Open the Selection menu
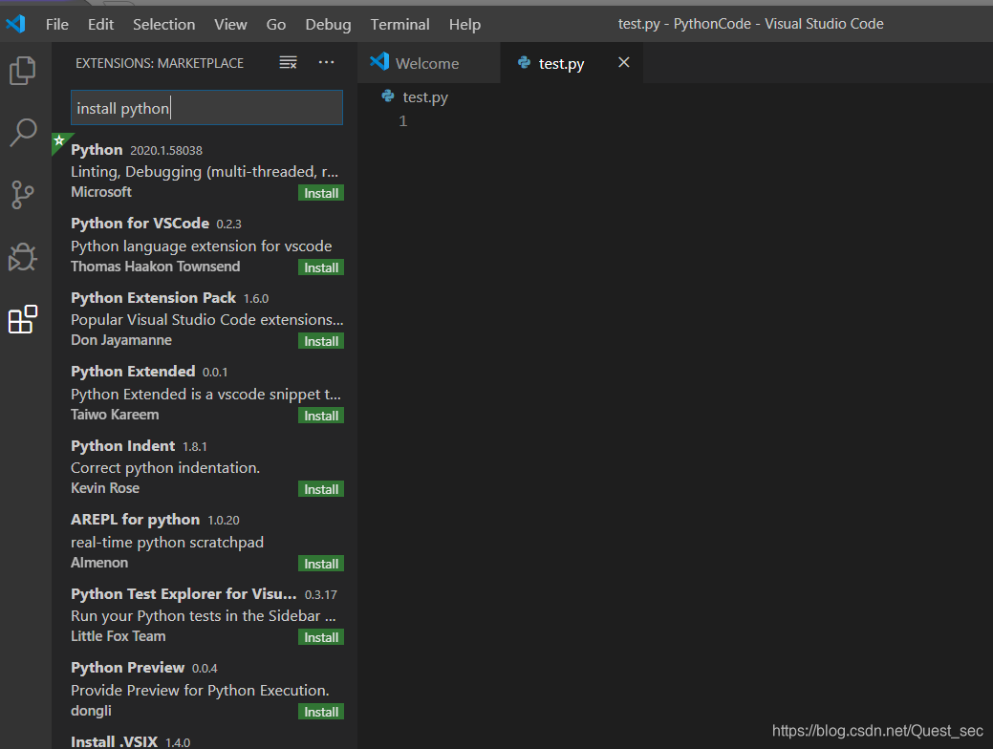 click(164, 24)
